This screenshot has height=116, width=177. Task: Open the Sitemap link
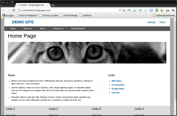(x=152, y=22)
